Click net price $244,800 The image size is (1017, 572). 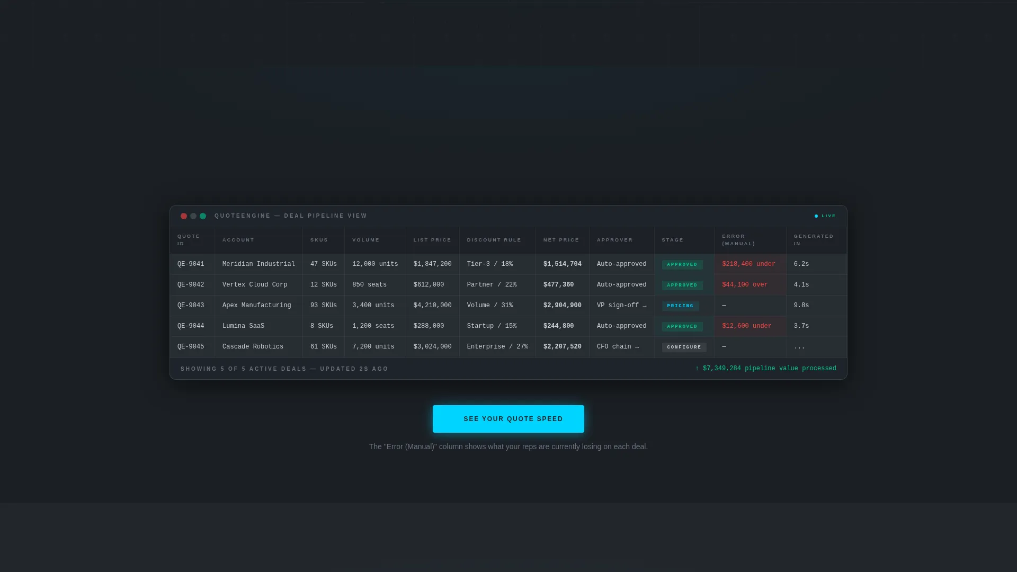[x=559, y=326]
